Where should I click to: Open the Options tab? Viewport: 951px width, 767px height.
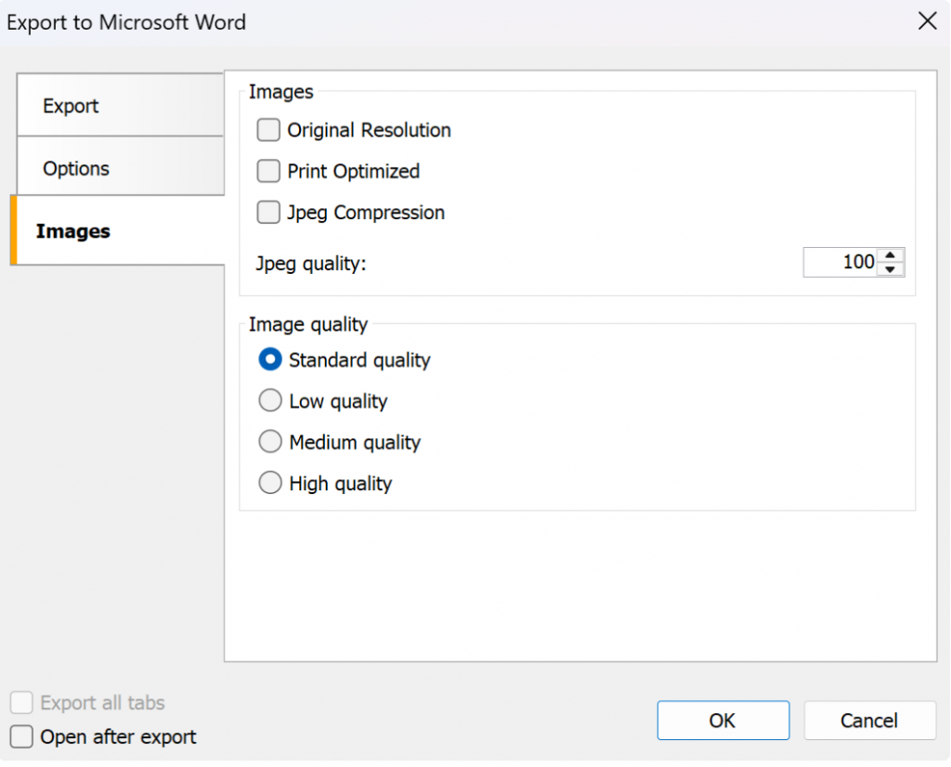coord(119,168)
